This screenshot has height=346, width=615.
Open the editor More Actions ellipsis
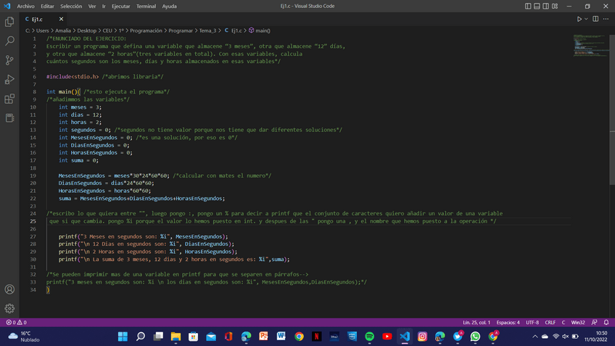(x=606, y=19)
